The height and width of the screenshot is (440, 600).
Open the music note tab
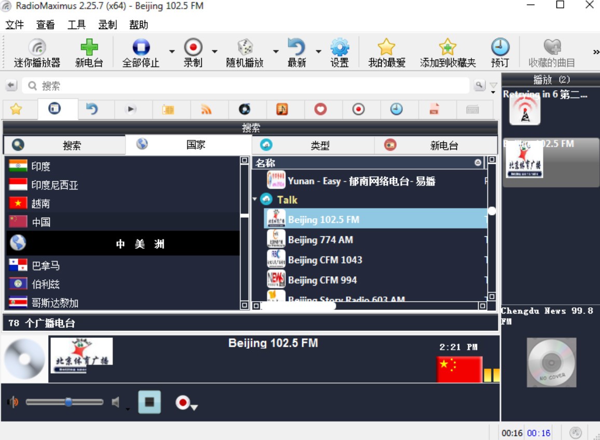click(x=282, y=109)
